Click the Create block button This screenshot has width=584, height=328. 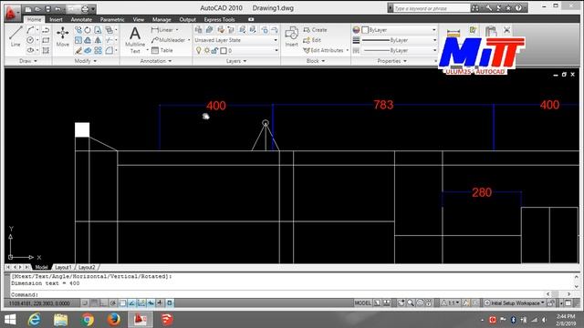tap(315, 30)
